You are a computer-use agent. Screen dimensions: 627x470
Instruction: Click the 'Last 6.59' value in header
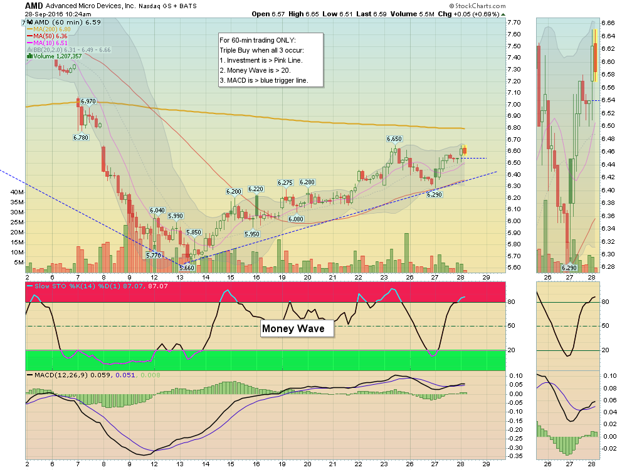pyautogui.click(x=371, y=14)
